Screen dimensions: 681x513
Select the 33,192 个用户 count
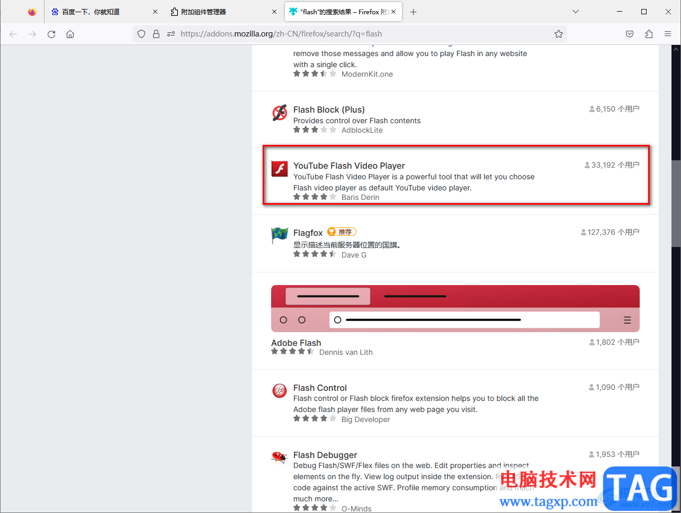click(x=612, y=165)
